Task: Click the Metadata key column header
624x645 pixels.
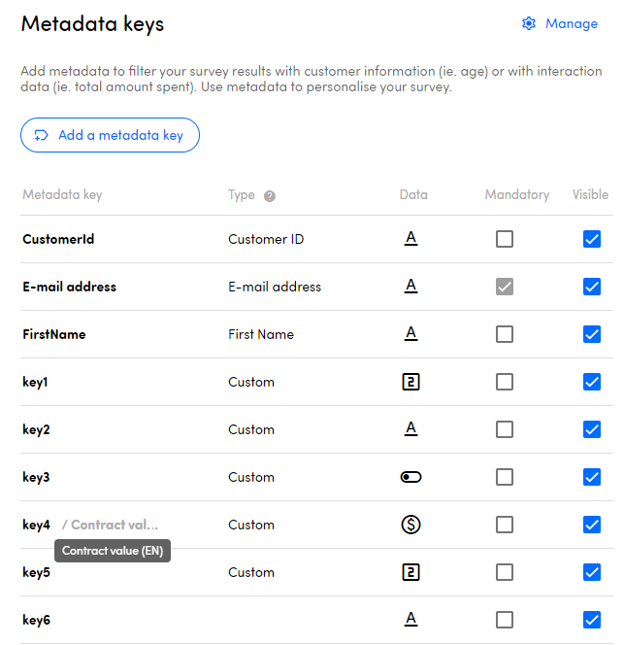Action: (x=62, y=195)
